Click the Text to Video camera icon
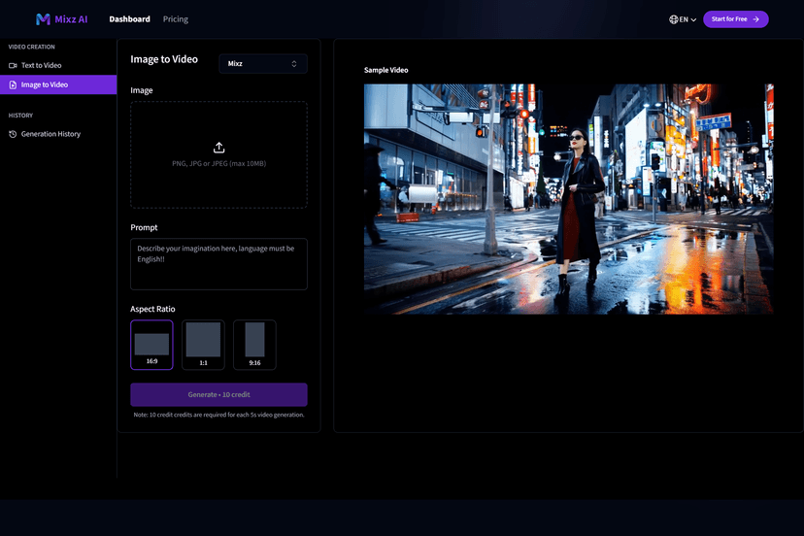The height and width of the screenshot is (536, 804). (x=13, y=65)
